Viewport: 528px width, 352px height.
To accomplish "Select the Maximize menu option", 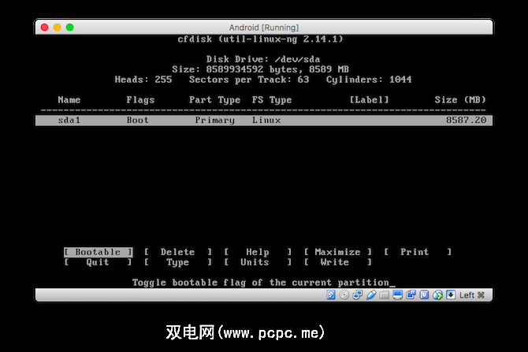I will pyautogui.click(x=338, y=252).
